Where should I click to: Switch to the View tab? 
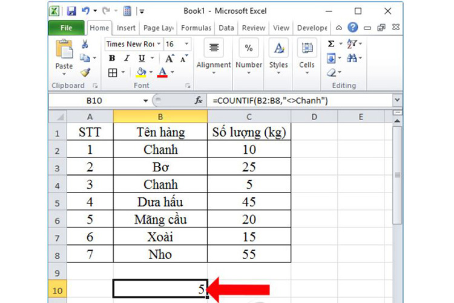click(281, 28)
